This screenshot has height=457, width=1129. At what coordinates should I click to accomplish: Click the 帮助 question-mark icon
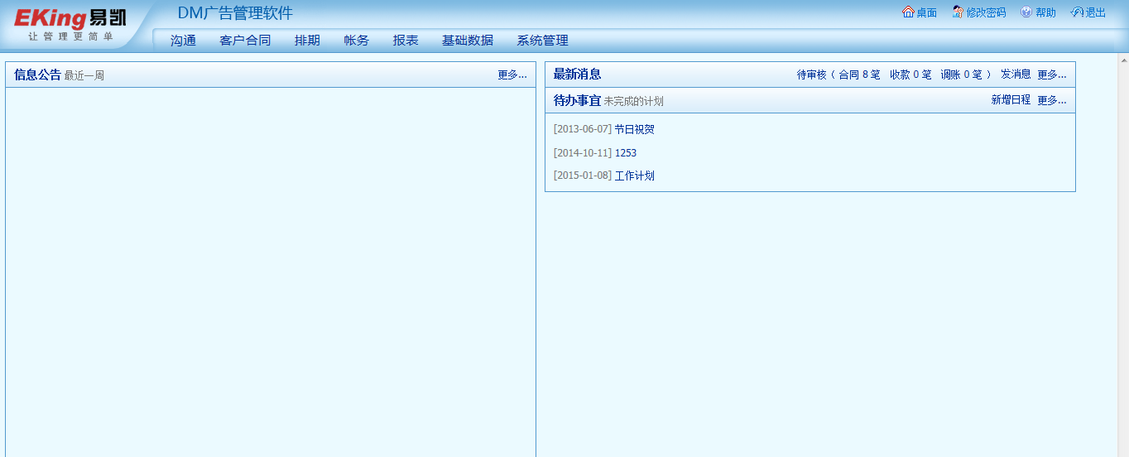click(1026, 12)
